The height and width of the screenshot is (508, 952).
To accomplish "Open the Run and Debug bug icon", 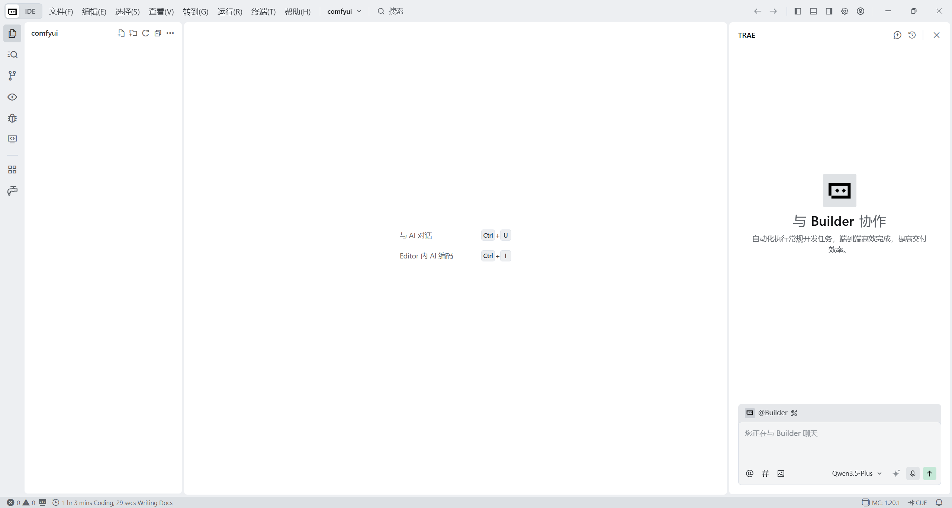I will [x=12, y=118].
